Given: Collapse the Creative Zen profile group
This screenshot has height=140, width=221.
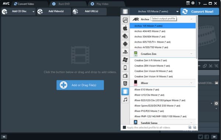Looking at the screenshot, I should point(191,54).
